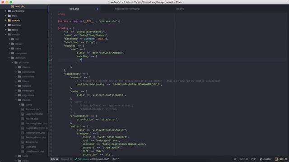Click the vendor folder icon

pos(9,34)
